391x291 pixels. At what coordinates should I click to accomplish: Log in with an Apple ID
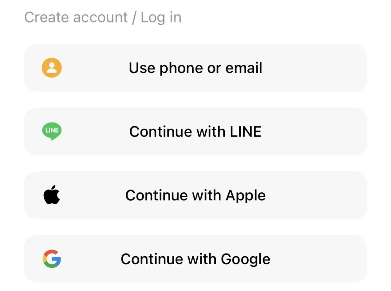tap(195, 195)
